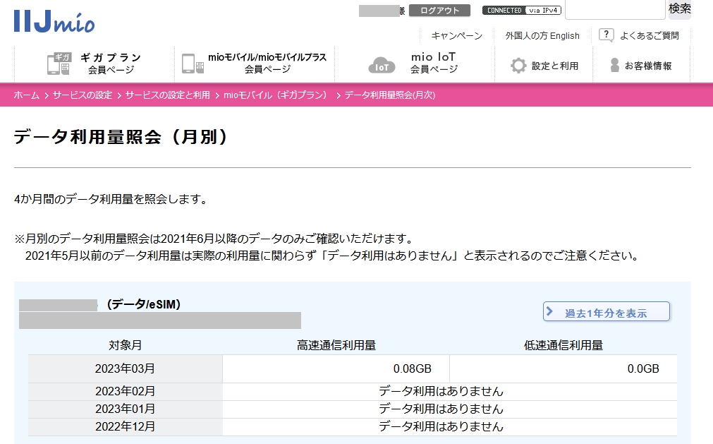Open the 外国人の方 English link
Image resolution: width=713 pixels, height=444 pixels.
542,35
